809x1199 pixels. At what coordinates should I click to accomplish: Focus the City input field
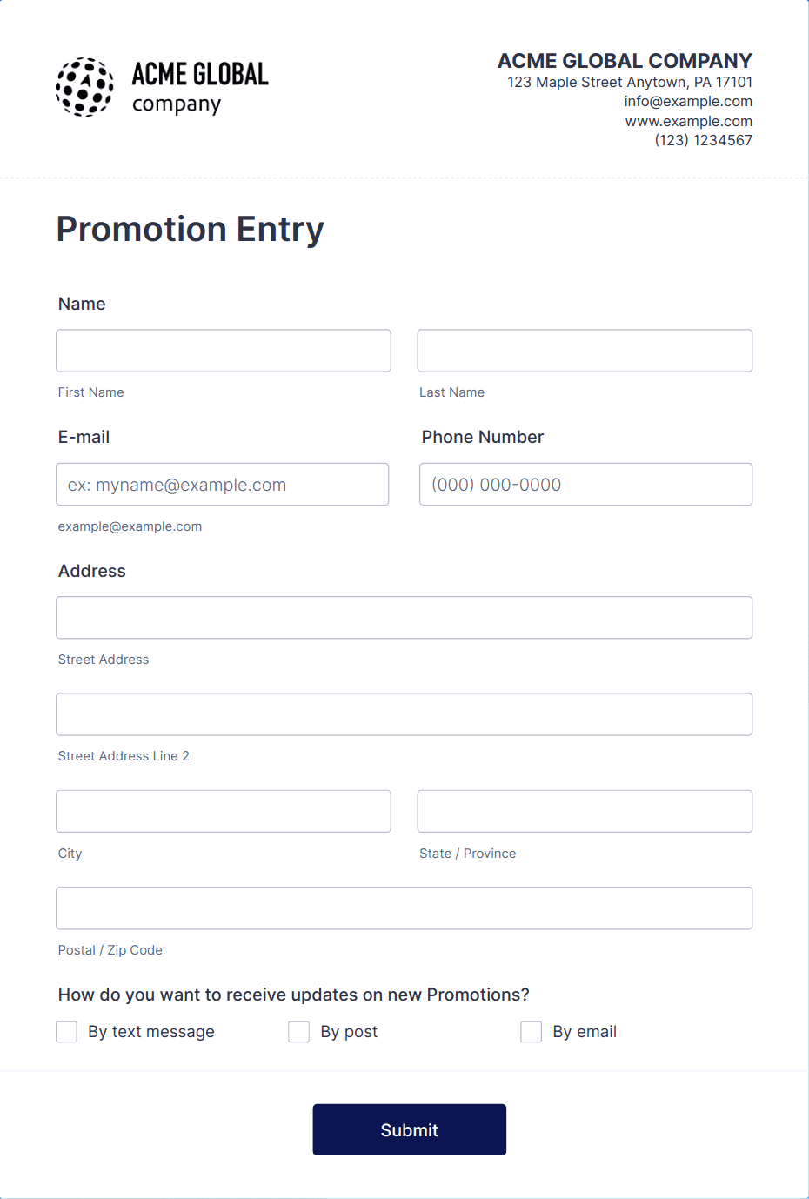[x=224, y=811]
